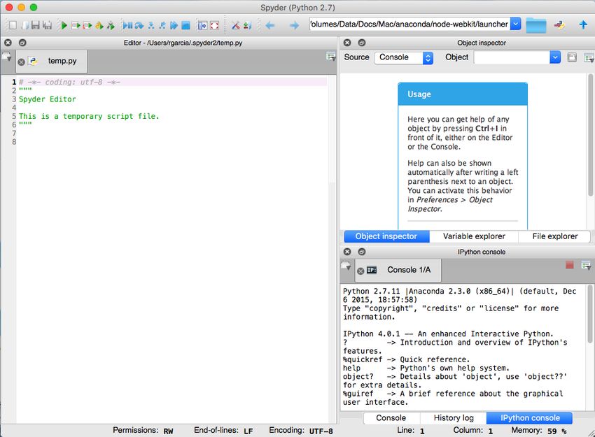Click line 'This is a temporary script file.'
Image resolution: width=595 pixels, height=437 pixels.
point(89,116)
